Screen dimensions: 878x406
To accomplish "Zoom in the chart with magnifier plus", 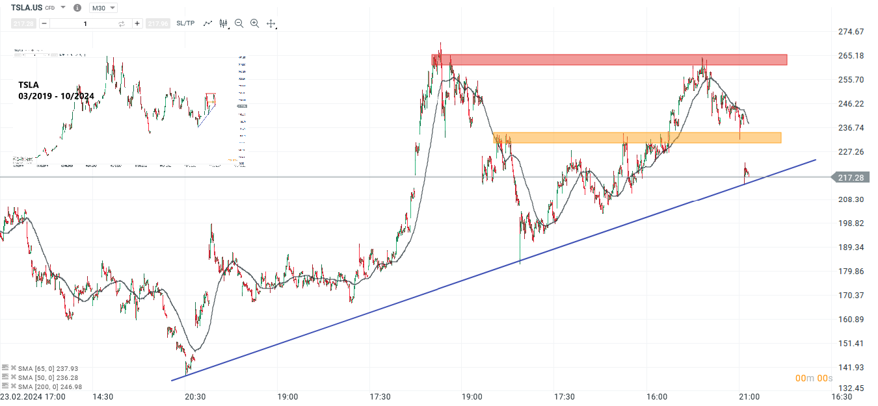I will coord(254,23).
